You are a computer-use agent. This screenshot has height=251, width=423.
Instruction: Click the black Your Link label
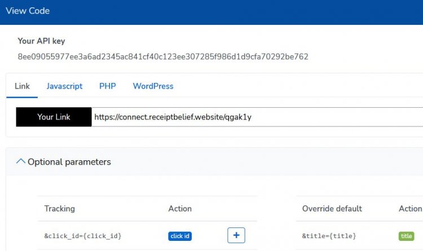point(54,117)
